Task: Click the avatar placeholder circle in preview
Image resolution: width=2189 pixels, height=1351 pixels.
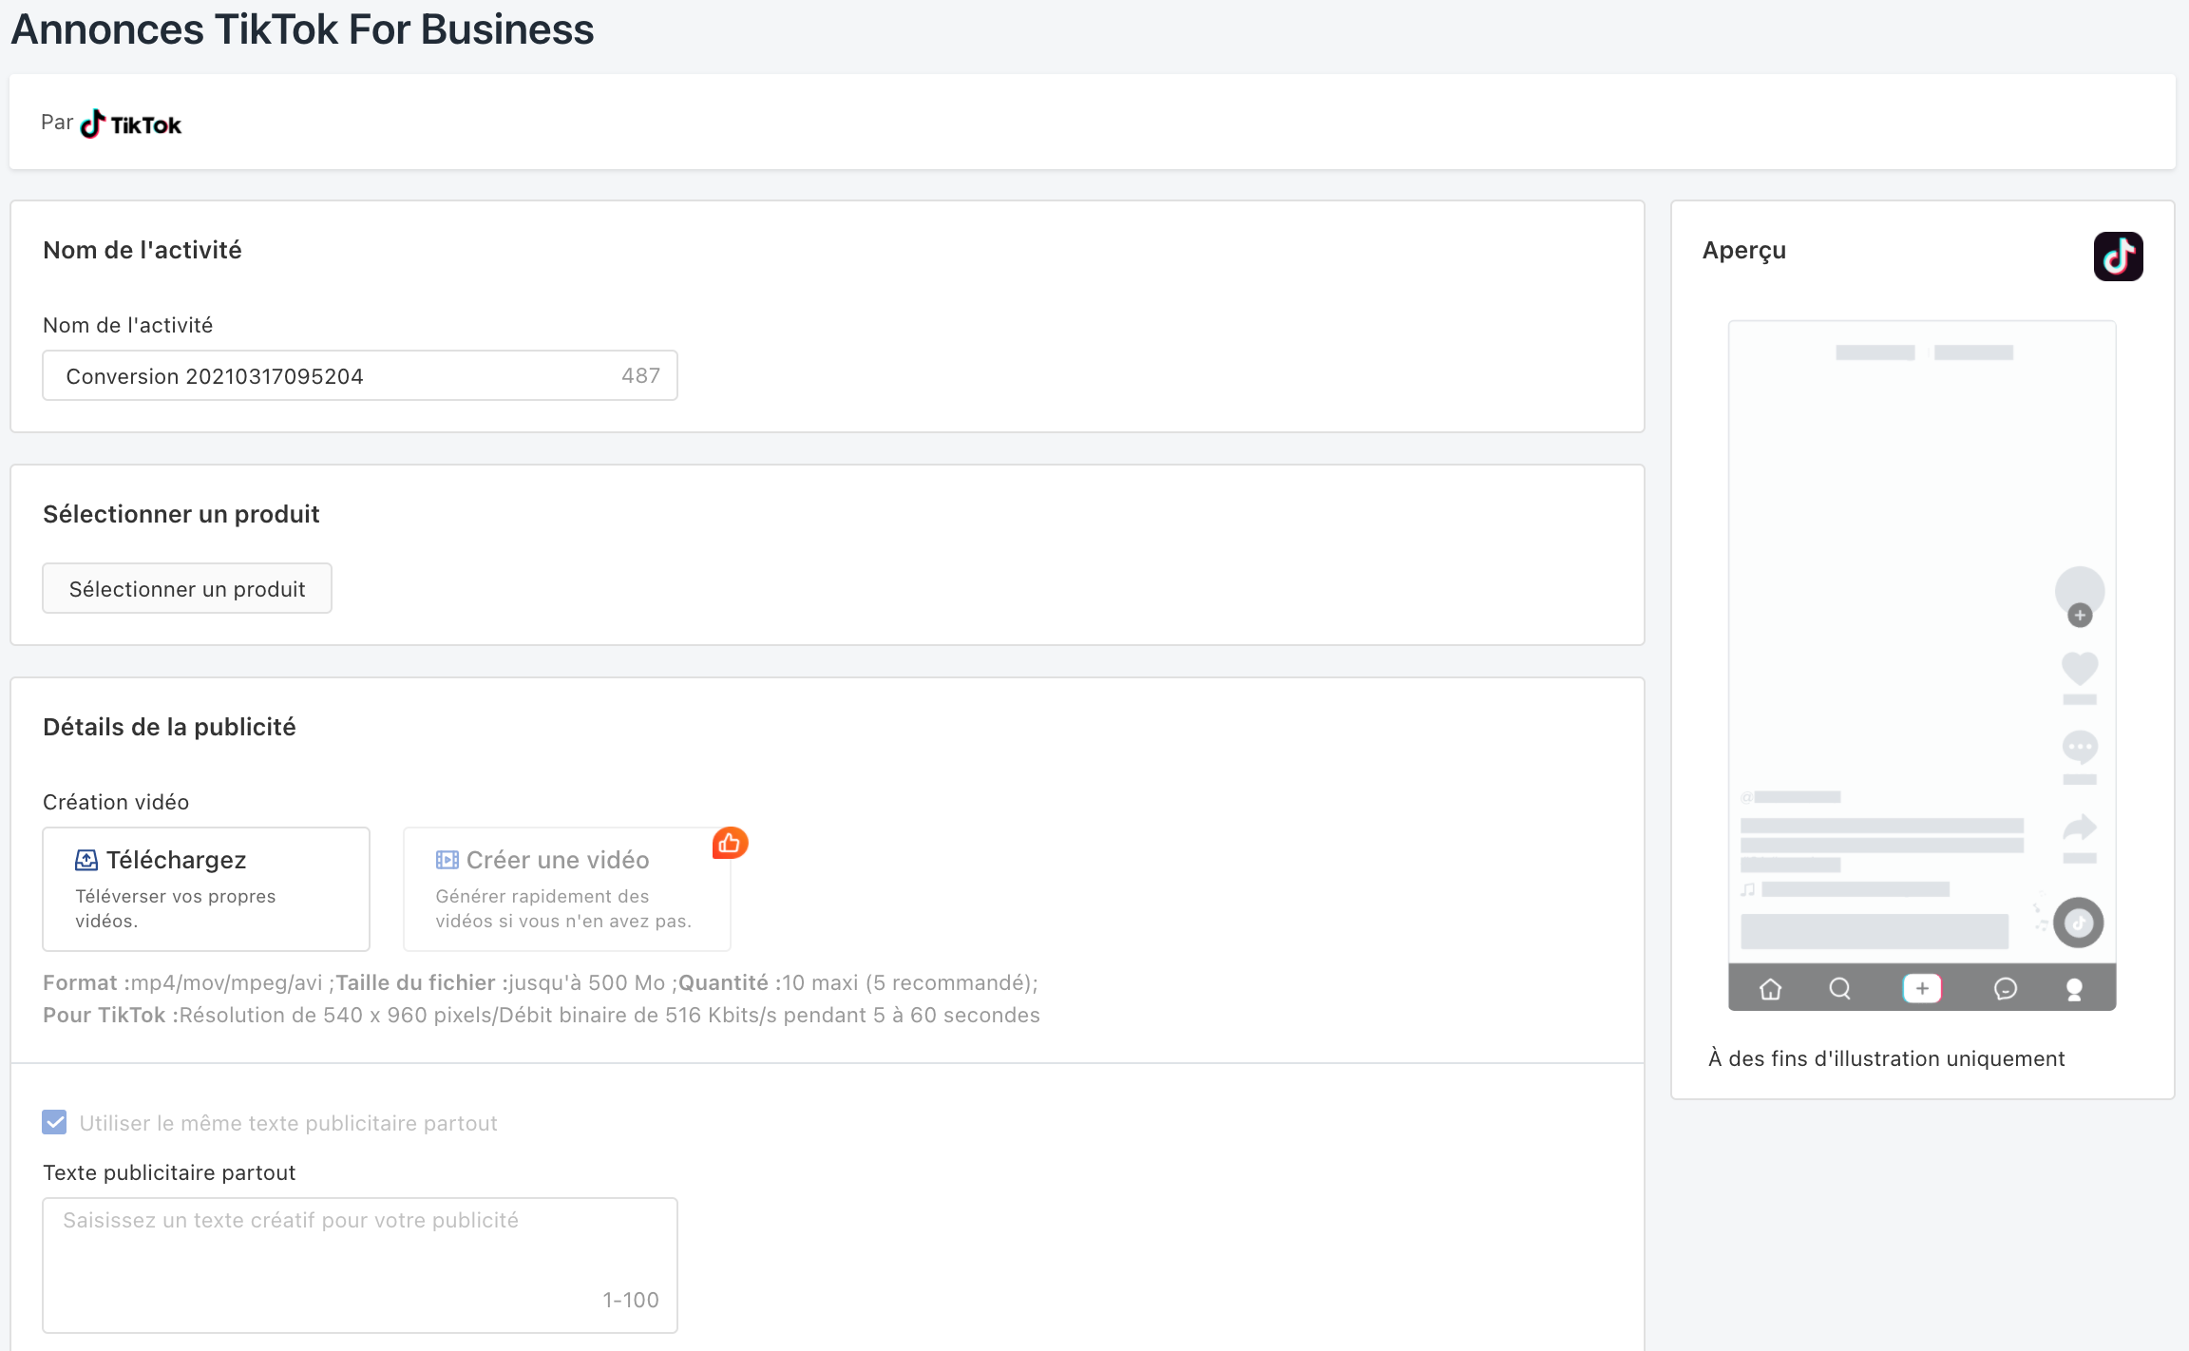Action: (x=2080, y=590)
